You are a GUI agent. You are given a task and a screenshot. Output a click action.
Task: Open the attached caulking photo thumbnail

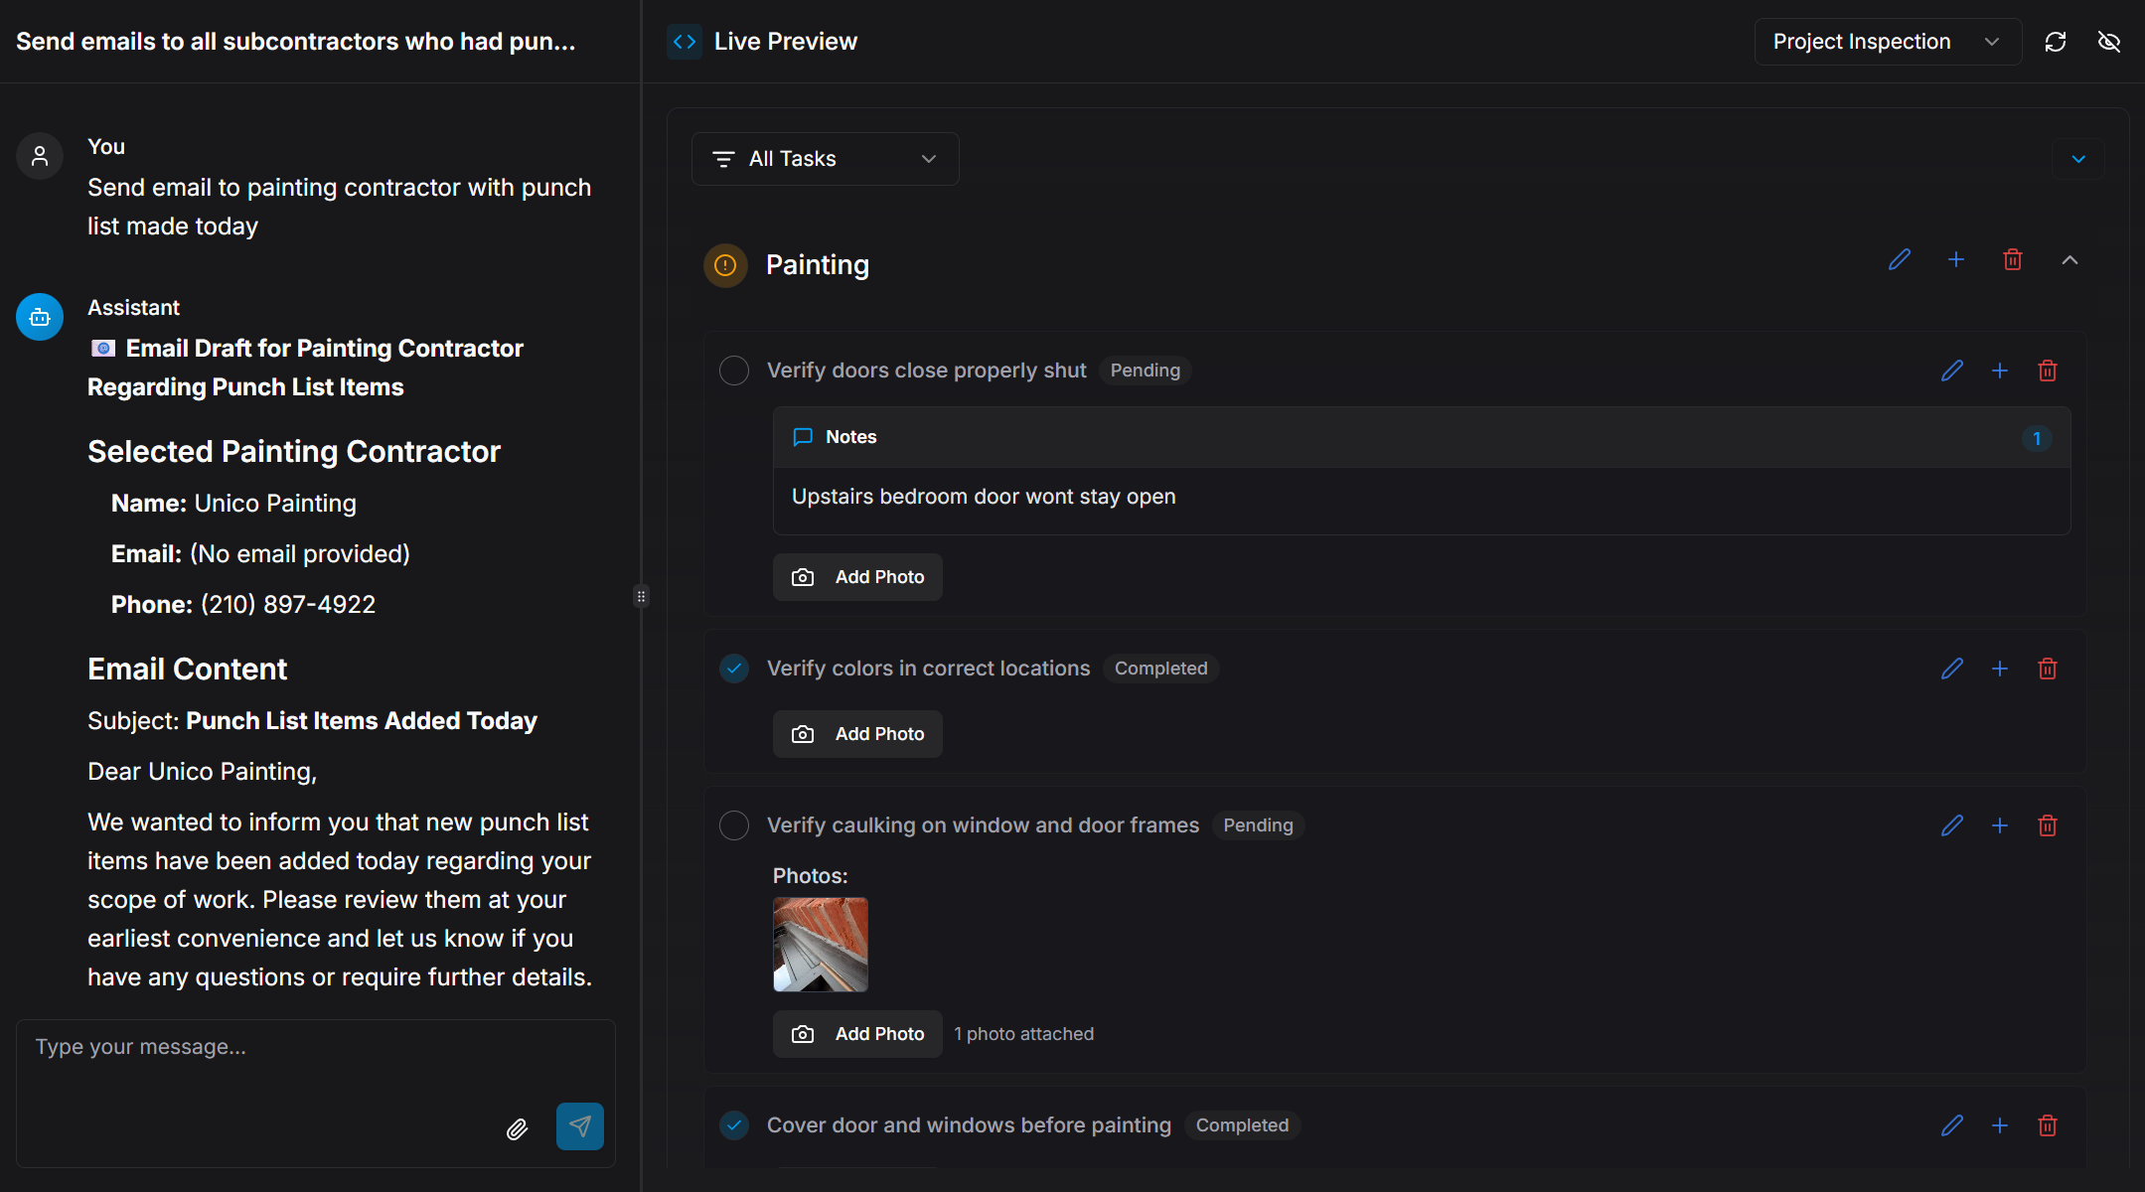(821, 945)
